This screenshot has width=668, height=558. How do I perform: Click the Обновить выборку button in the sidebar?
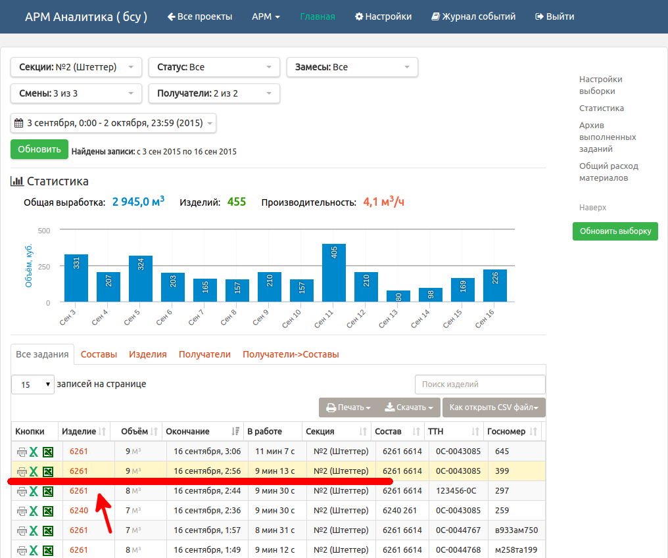(615, 231)
